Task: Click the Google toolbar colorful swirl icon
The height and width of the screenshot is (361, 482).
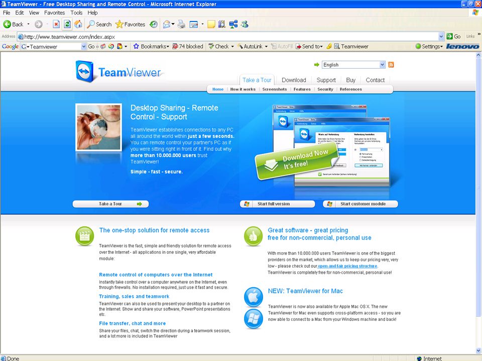Action: (x=111, y=46)
